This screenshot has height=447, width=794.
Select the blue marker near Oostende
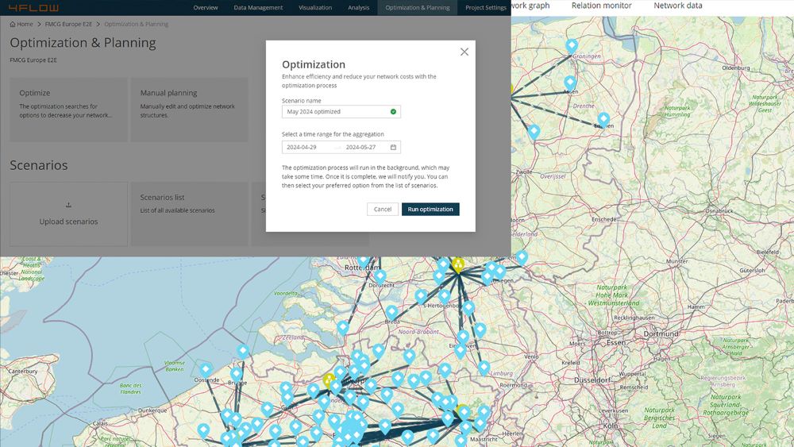click(x=206, y=369)
